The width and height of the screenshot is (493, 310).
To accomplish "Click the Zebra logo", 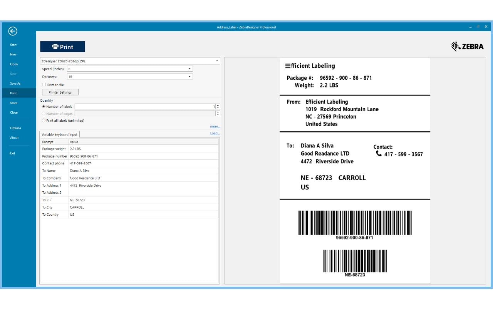I will tap(467, 47).
